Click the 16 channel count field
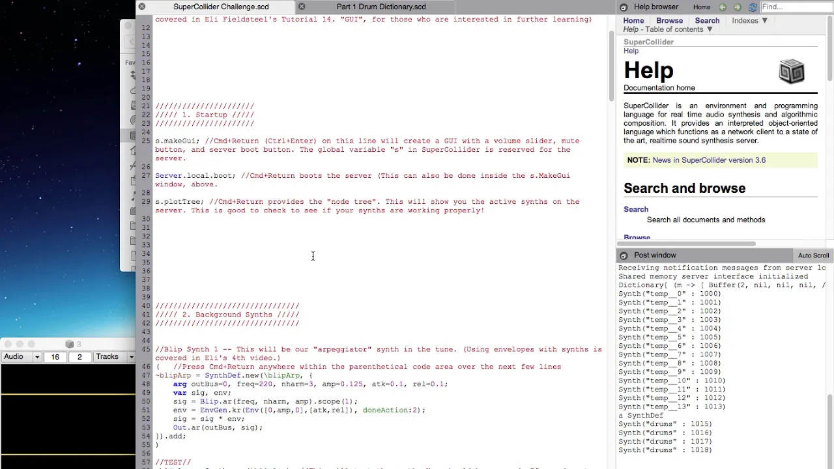This screenshot has width=834, height=469. click(x=55, y=357)
